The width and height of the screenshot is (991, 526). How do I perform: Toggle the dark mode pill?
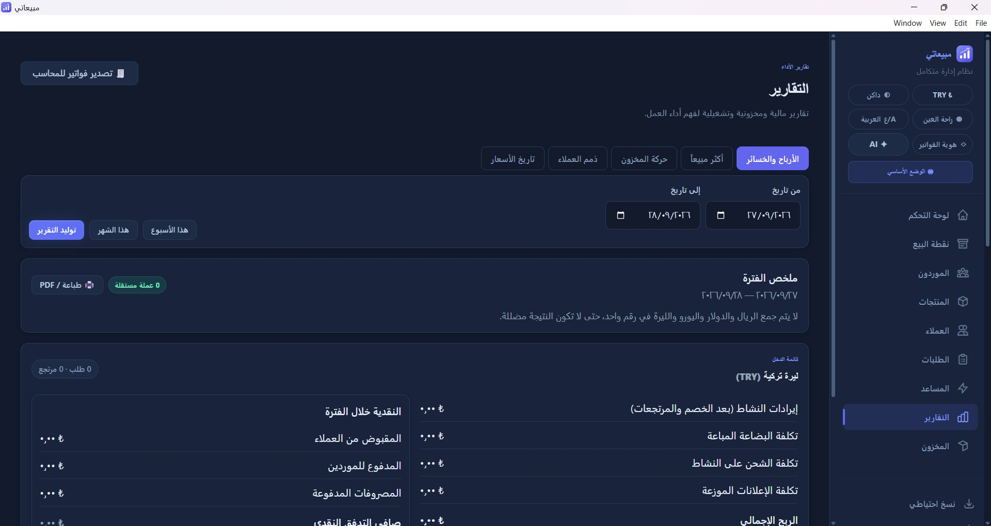pos(878,95)
